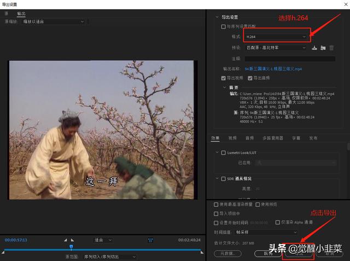Click the estimated file size 207 MB text
The height and width of the screenshot is (261, 350).
[x=248, y=243]
